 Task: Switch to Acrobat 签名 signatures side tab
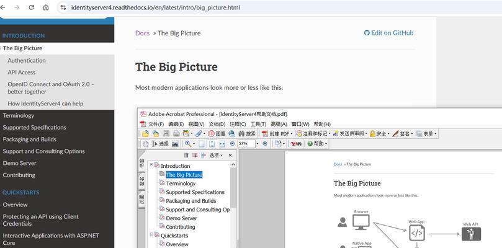pos(141,181)
